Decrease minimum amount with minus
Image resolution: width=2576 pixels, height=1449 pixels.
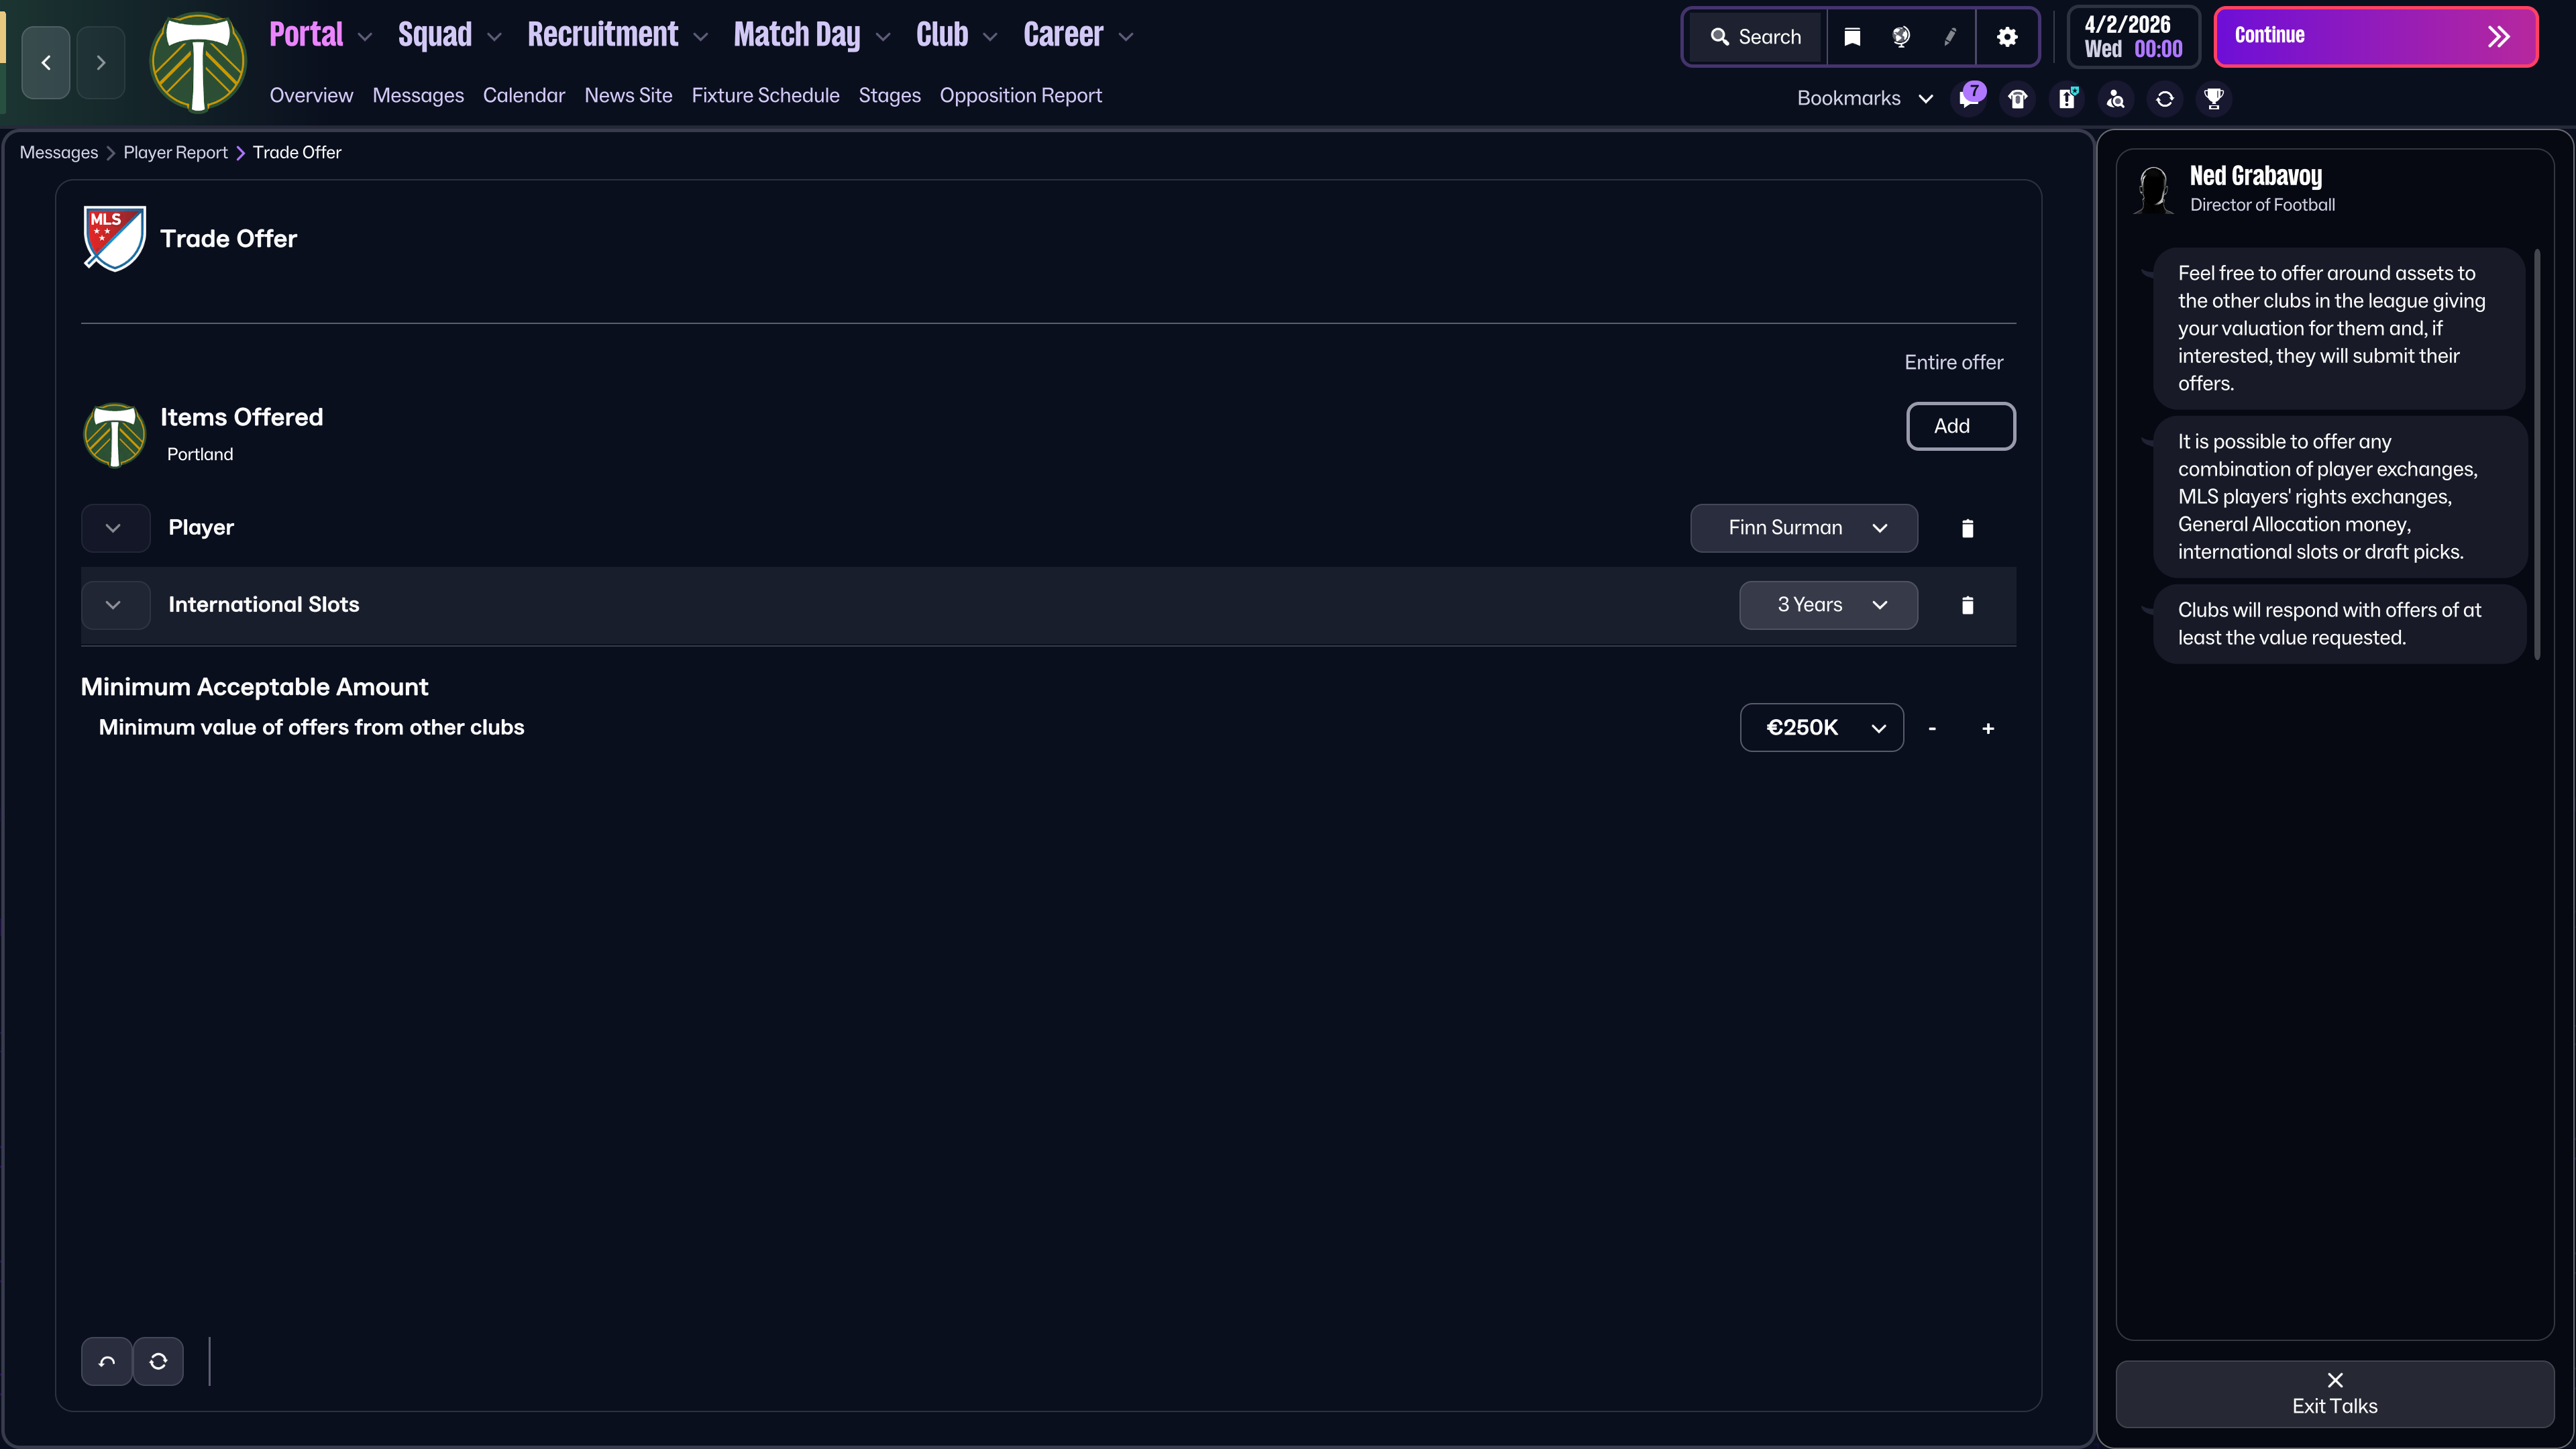pyautogui.click(x=1931, y=728)
